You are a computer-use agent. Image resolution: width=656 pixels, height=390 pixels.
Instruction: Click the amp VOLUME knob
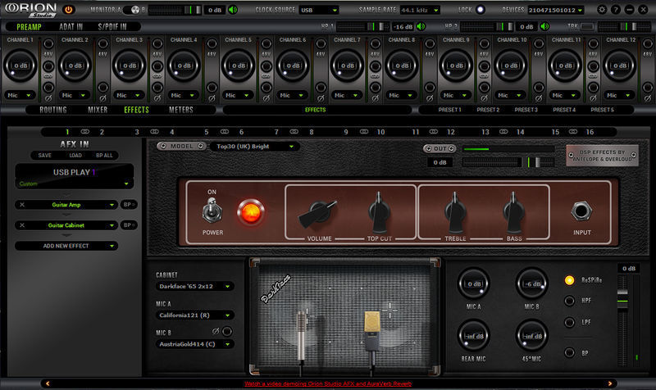point(319,213)
